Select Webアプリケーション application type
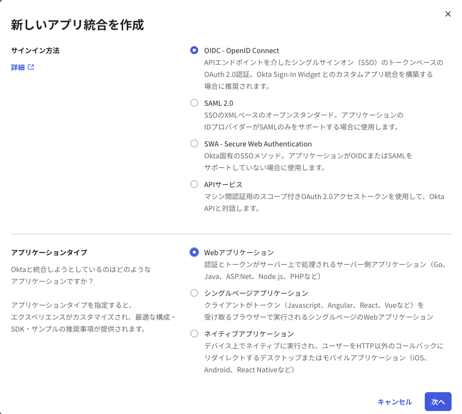 194,252
